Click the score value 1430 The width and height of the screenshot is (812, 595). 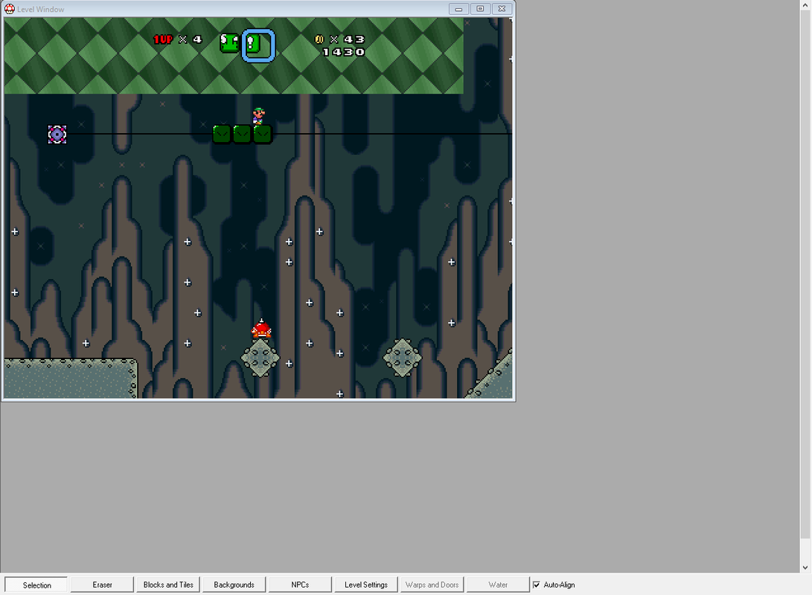coord(344,52)
